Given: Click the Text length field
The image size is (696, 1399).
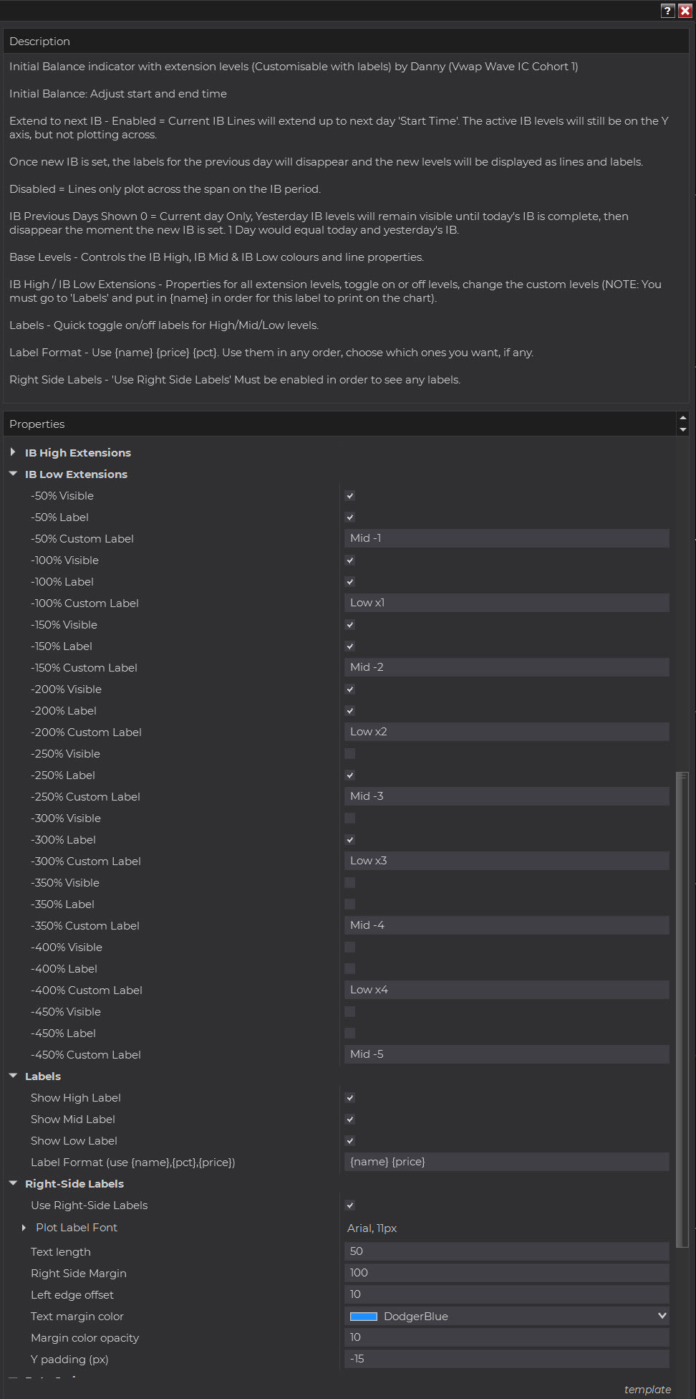Looking at the screenshot, I should 507,1251.
